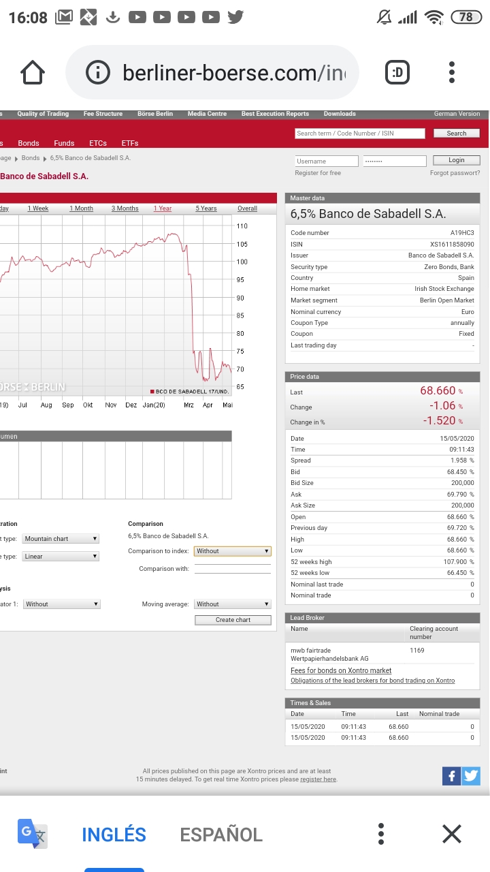
Task: Open chart type Mountain chart dropdown
Action: (61, 539)
